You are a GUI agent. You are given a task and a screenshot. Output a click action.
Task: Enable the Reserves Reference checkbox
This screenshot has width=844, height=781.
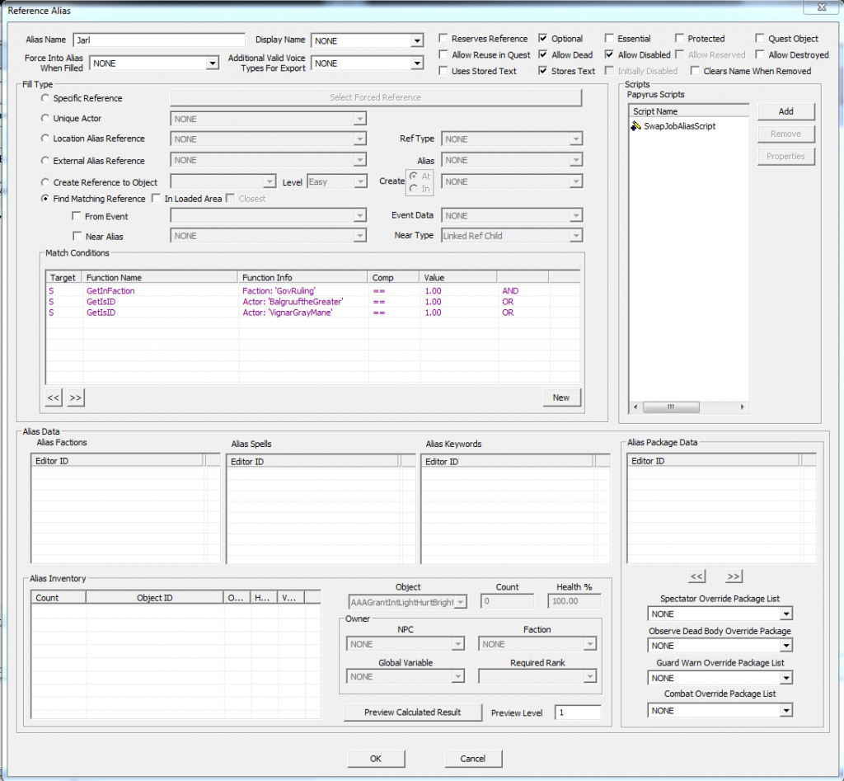[x=444, y=39]
